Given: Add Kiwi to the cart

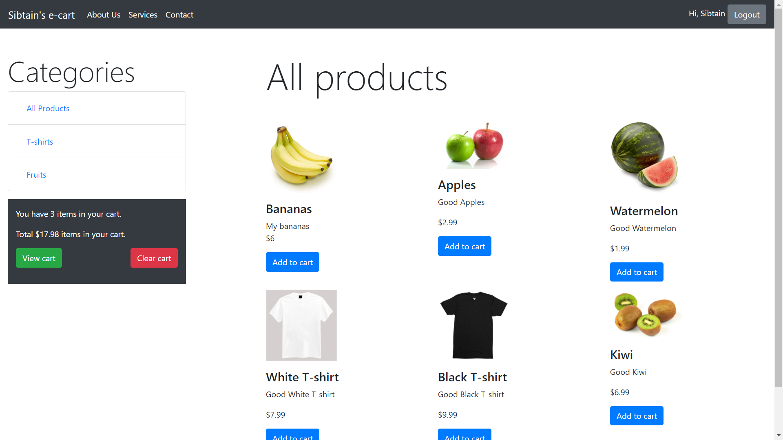Looking at the screenshot, I should [637, 416].
